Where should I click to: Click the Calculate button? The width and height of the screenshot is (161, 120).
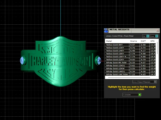132,95
